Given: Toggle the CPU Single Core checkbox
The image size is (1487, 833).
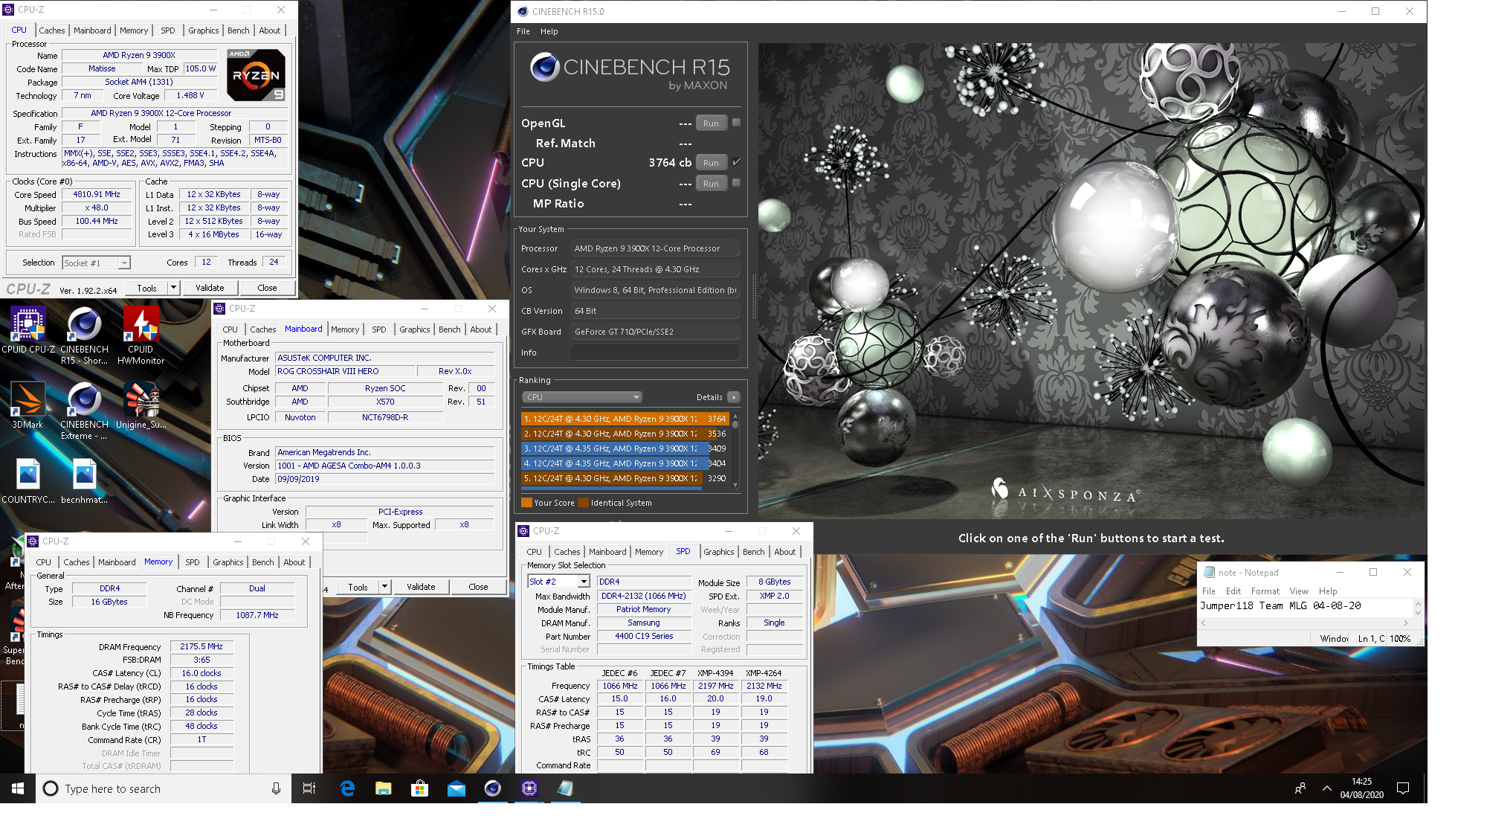Looking at the screenshot, I should (736, 183).
